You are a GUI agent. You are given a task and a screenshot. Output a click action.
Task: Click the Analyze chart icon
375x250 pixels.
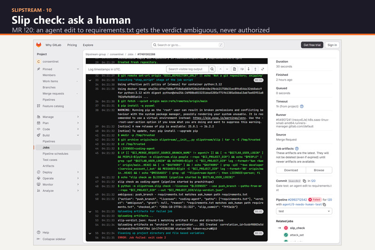39,190
